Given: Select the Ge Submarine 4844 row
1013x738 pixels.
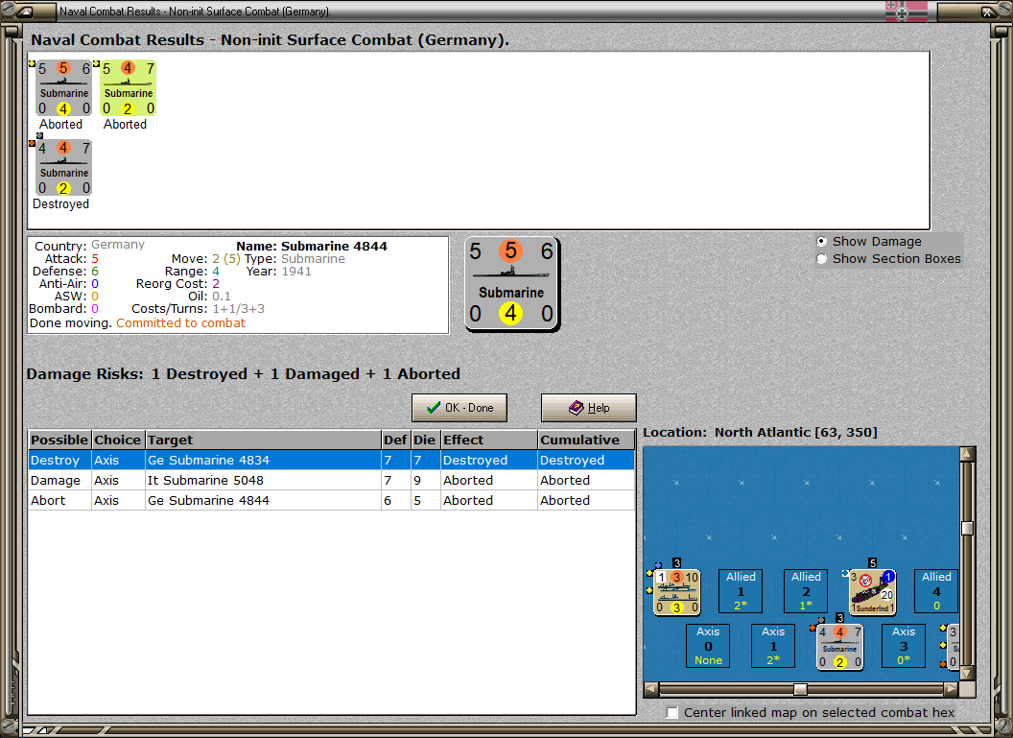Looking at the screenshot, I should (x=331, y=500).
